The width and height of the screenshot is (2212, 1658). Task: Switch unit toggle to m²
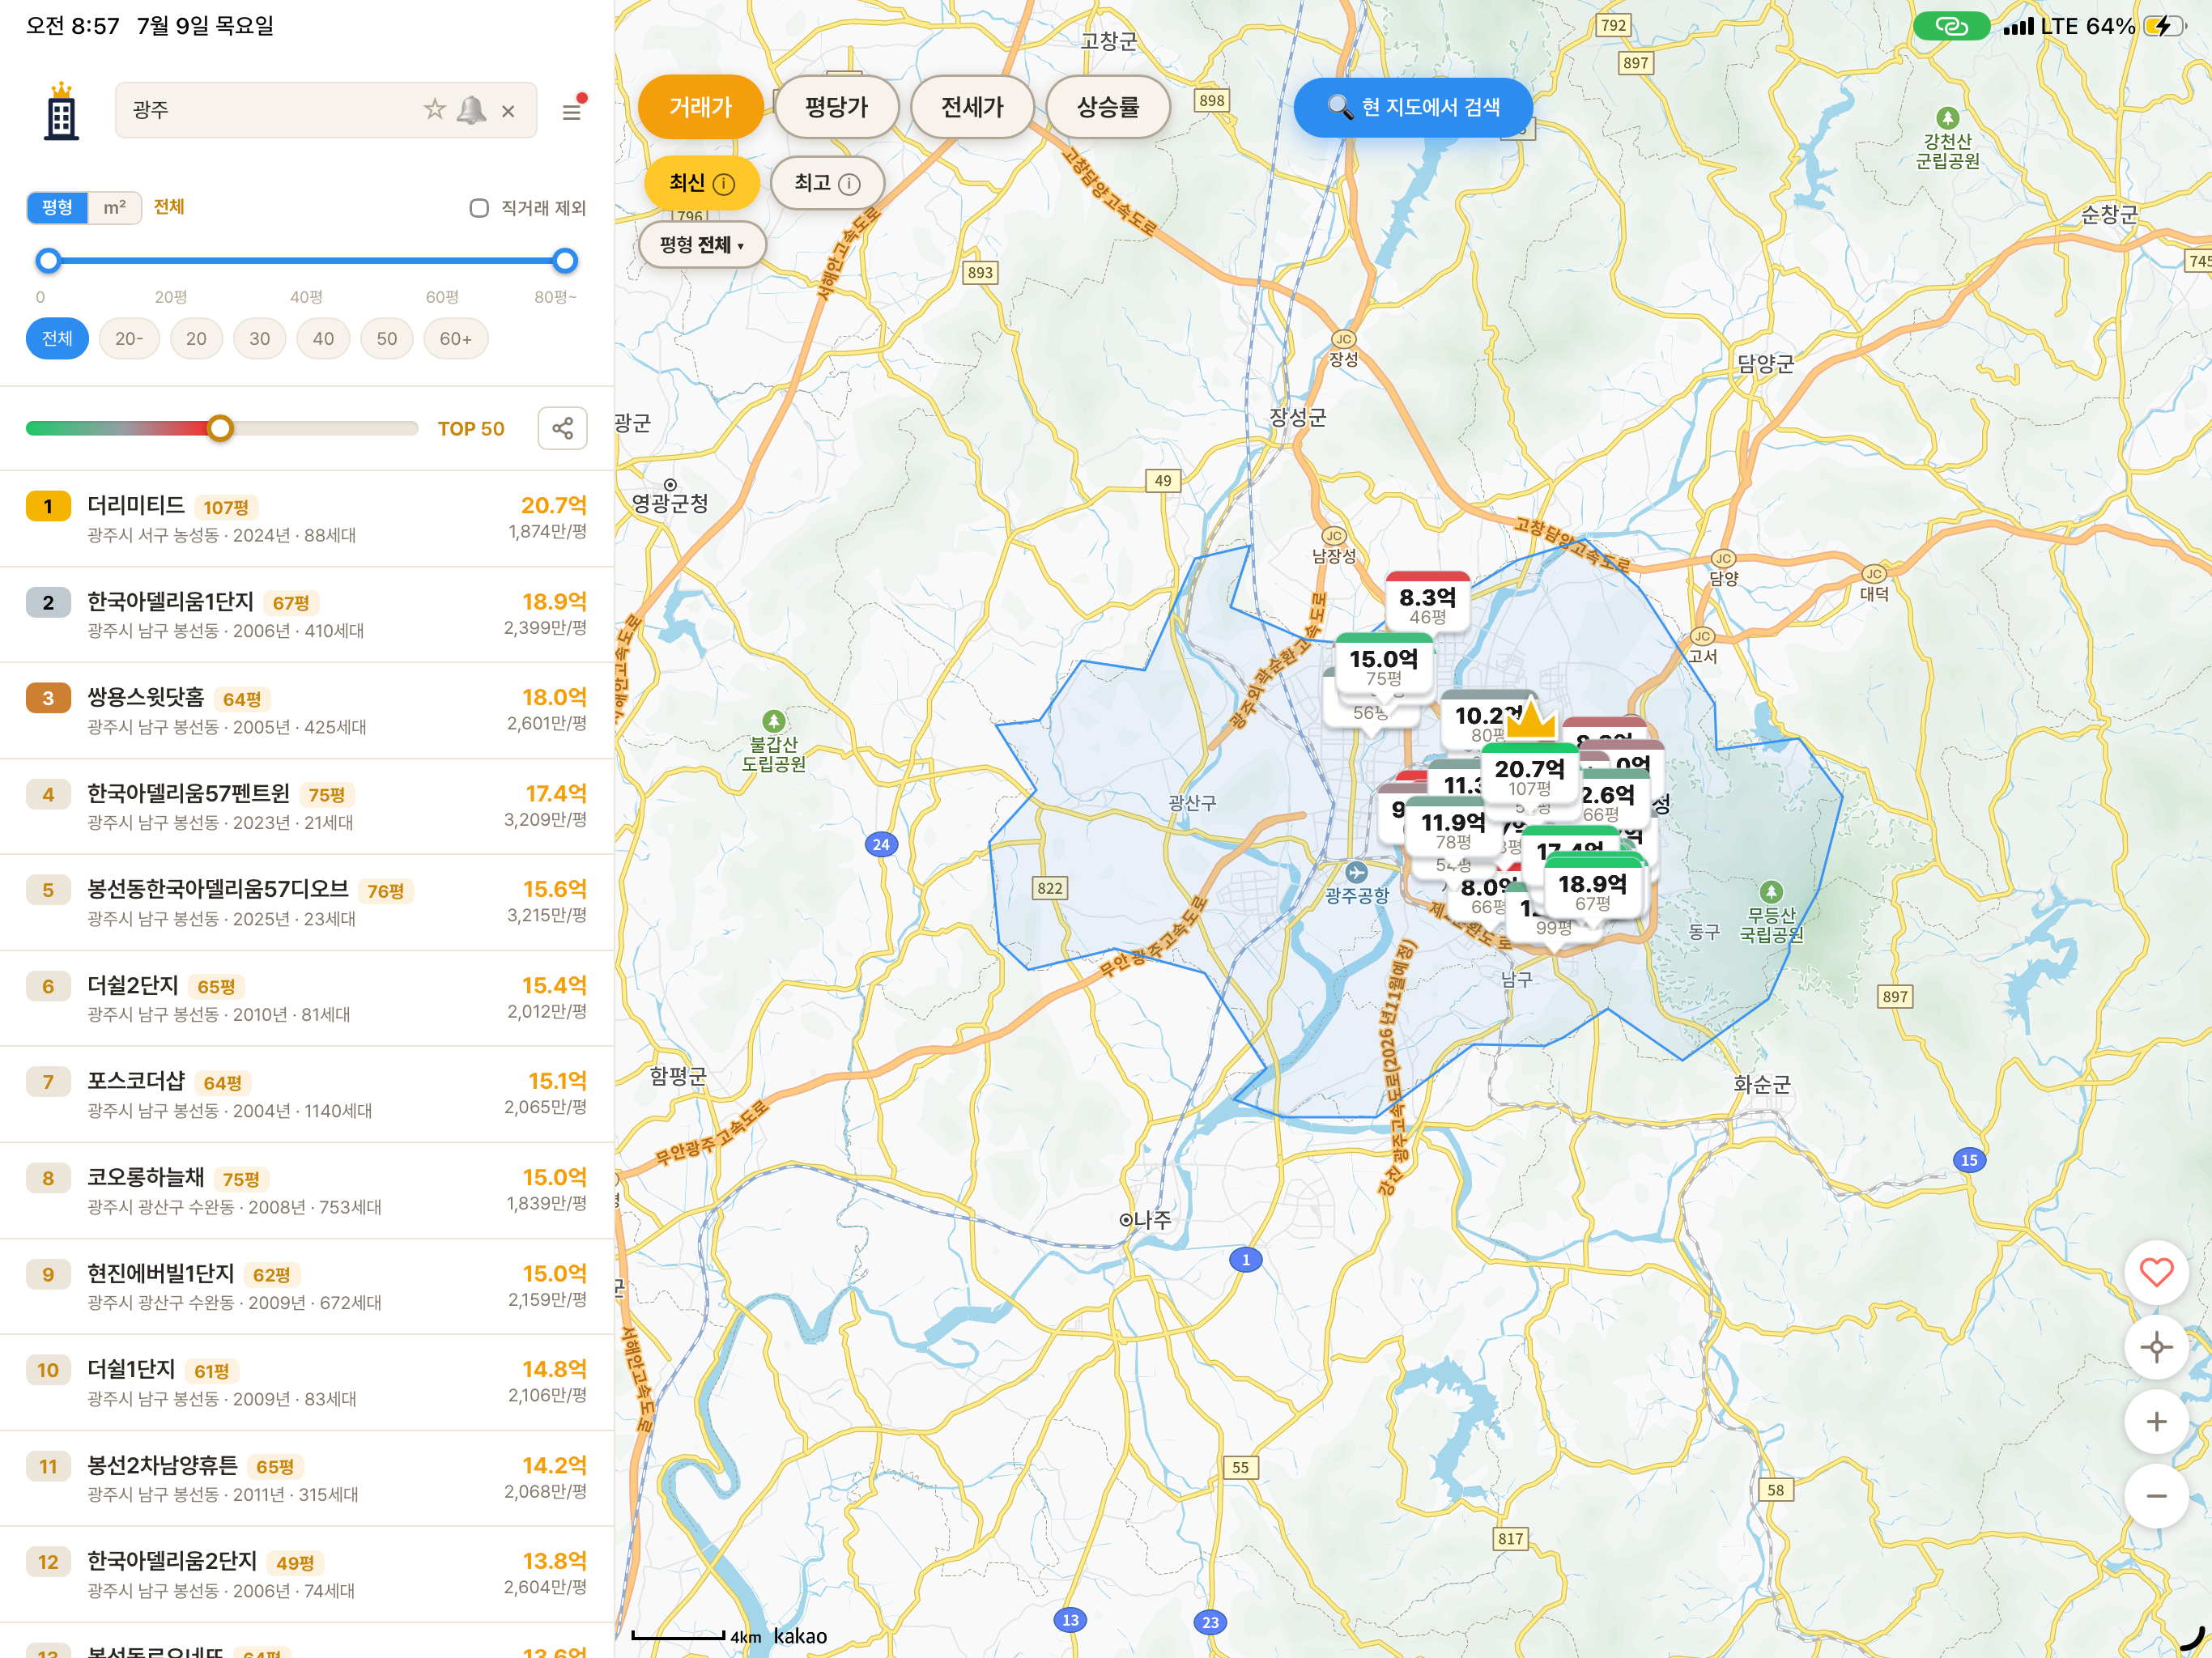coord(115,207)
